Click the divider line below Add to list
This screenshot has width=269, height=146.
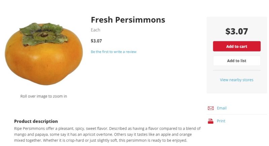click(237, 70)
